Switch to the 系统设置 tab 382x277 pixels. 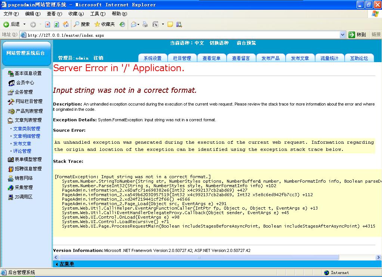[152, 58]
